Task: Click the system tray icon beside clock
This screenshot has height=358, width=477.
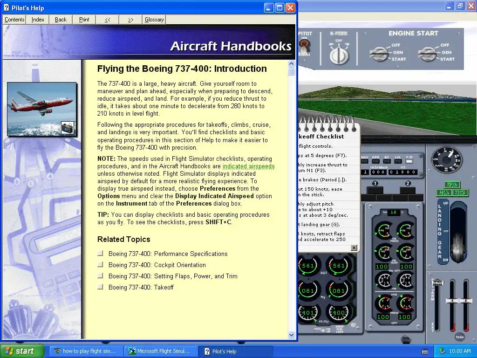Action: coord(443,351)
